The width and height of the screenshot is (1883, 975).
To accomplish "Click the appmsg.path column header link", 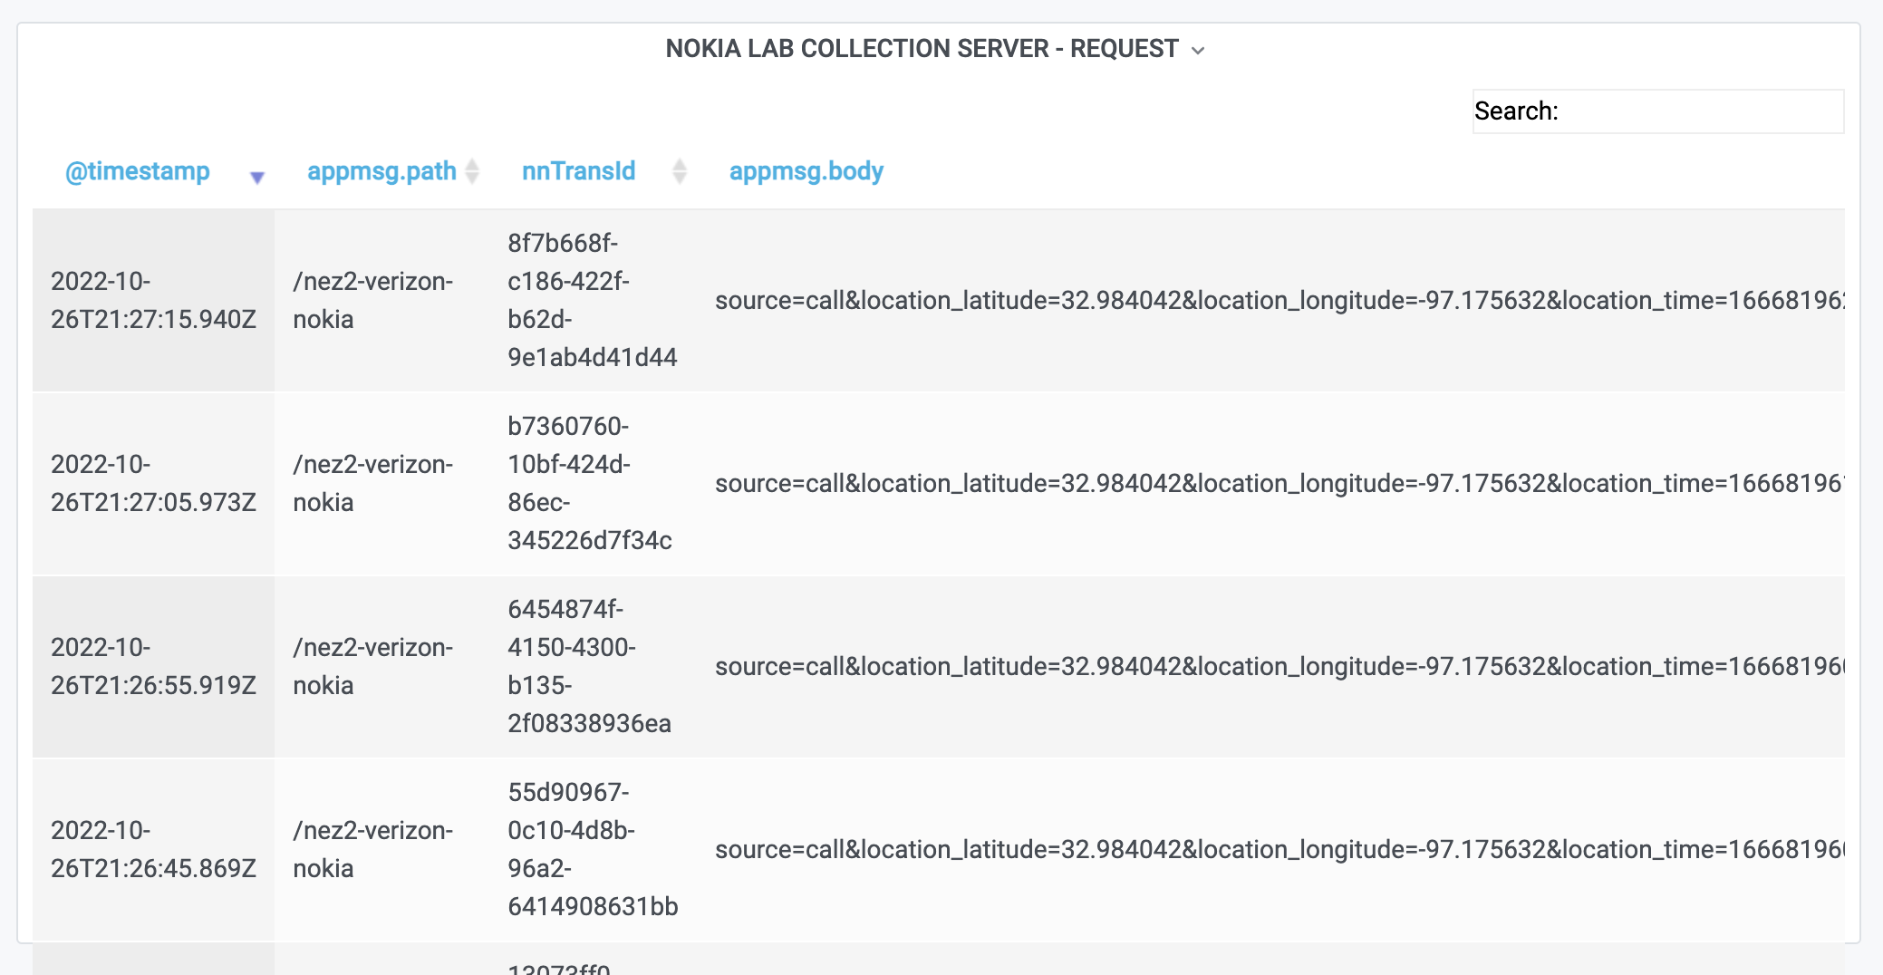I will coord(381,170).
